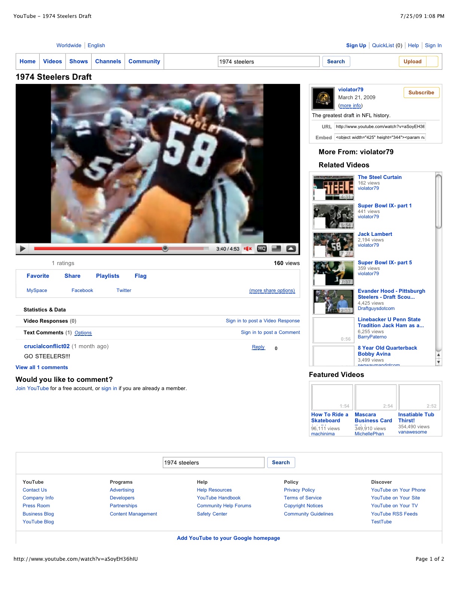458x593 pixels.
Task: Expand more info in uploader box
Action: point(350,106)
